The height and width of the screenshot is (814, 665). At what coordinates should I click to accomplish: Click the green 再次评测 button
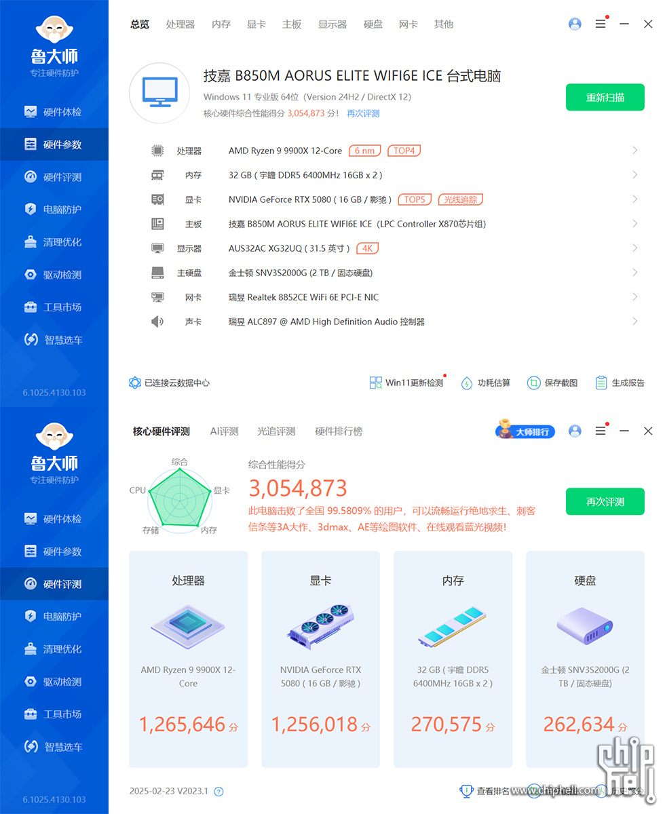coord(605,502)
